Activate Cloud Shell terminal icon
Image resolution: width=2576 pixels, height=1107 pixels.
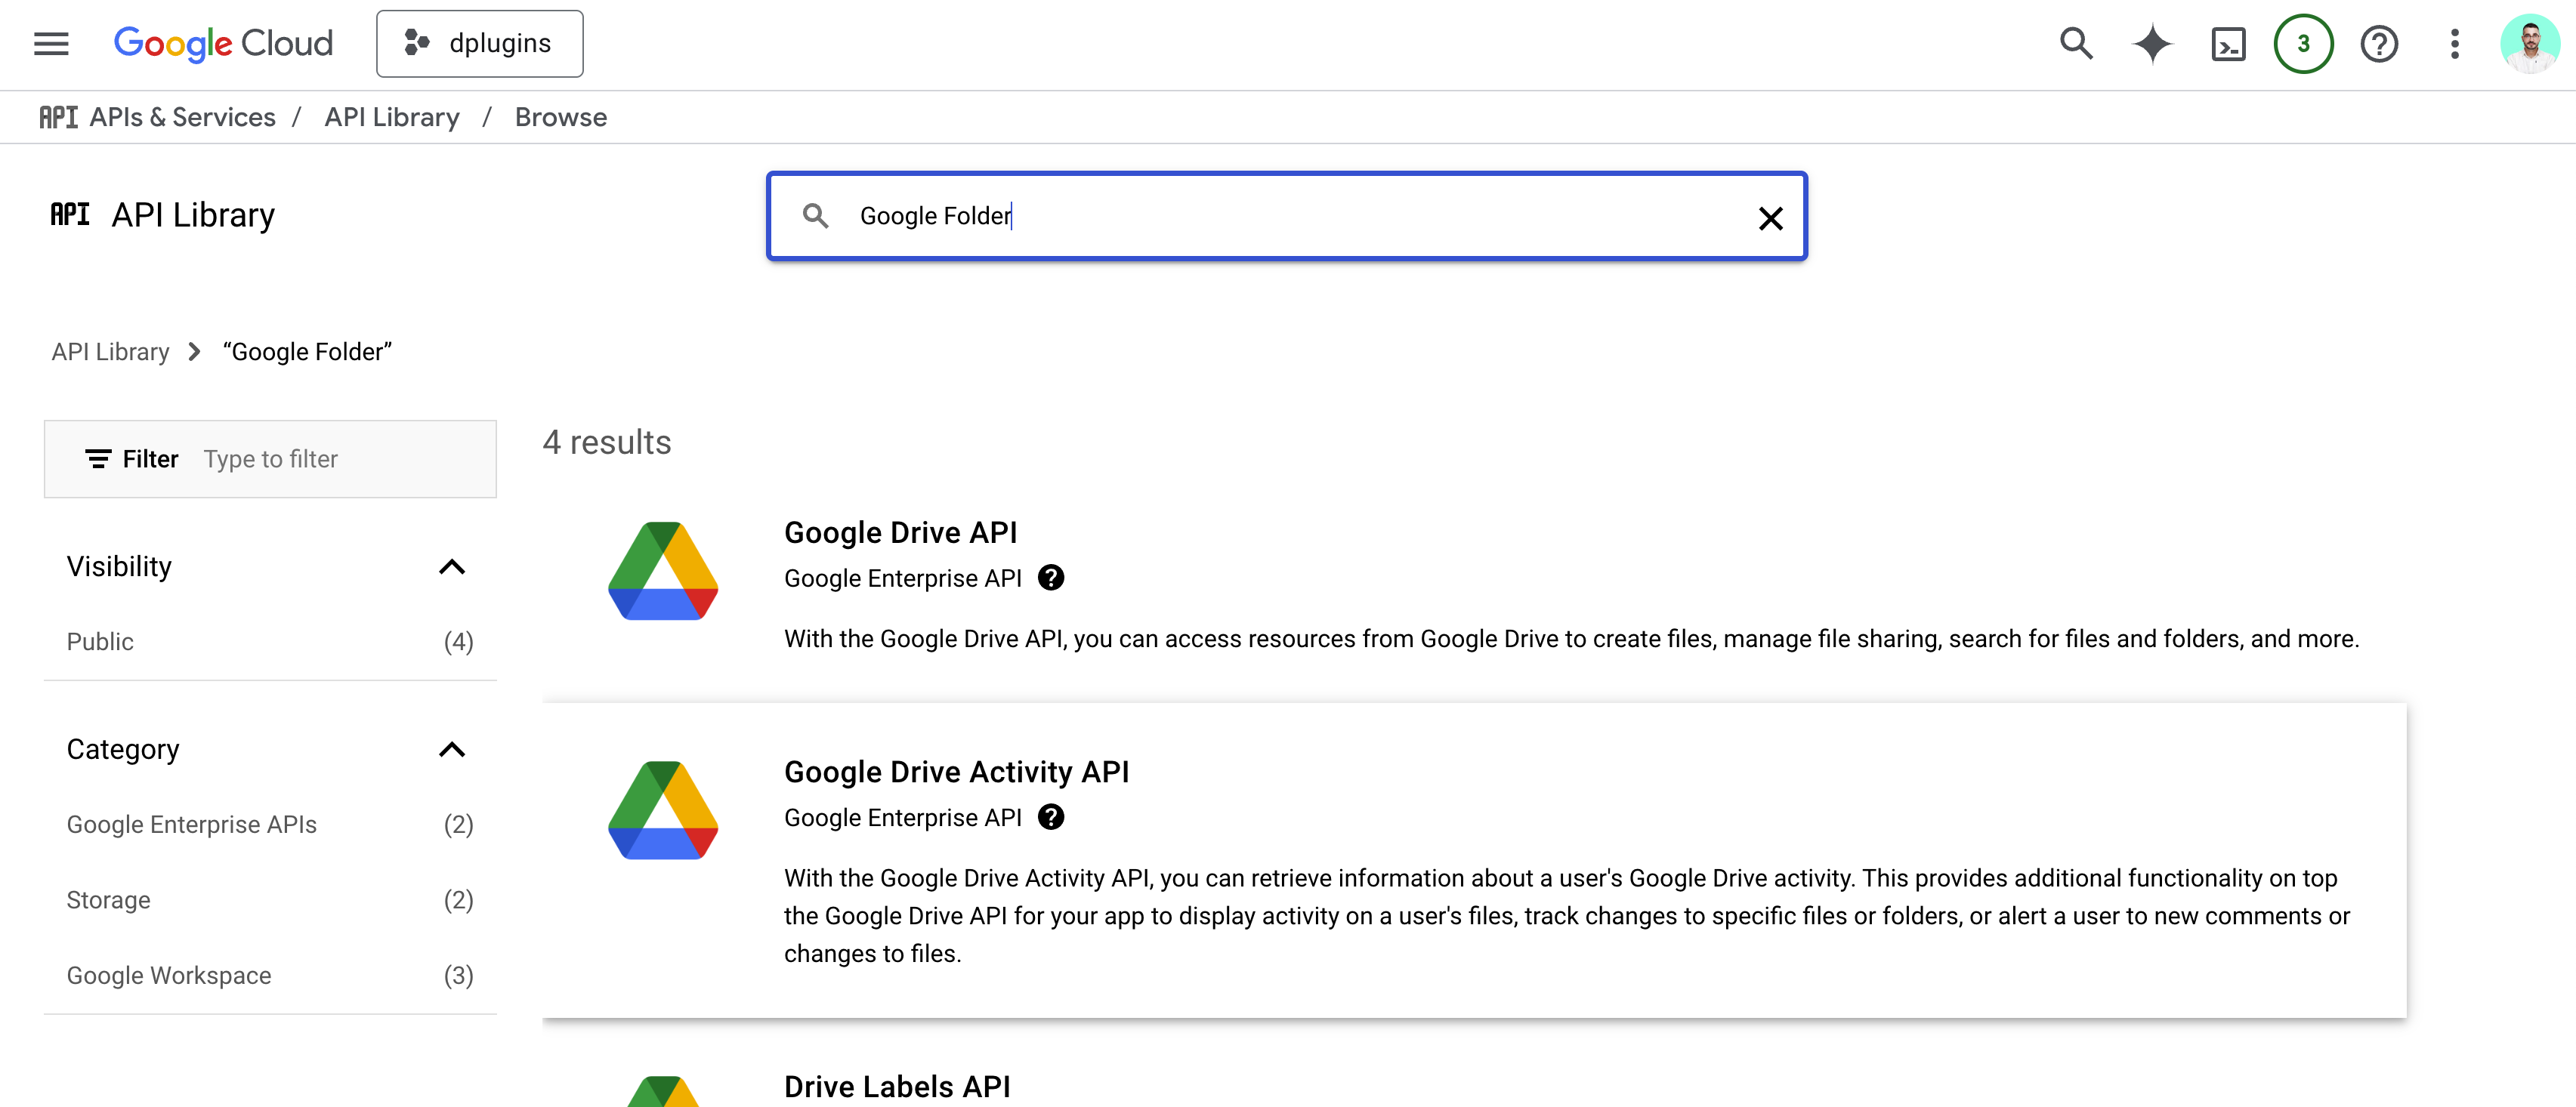(x=2228, y=44)
